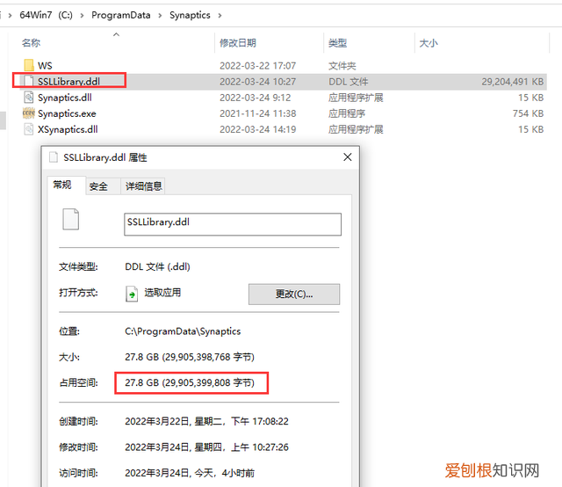Image resolution: width=562 pixels, height=487 pixels.
Task: Sort by the 名称 column header
Action: point(32,43)
